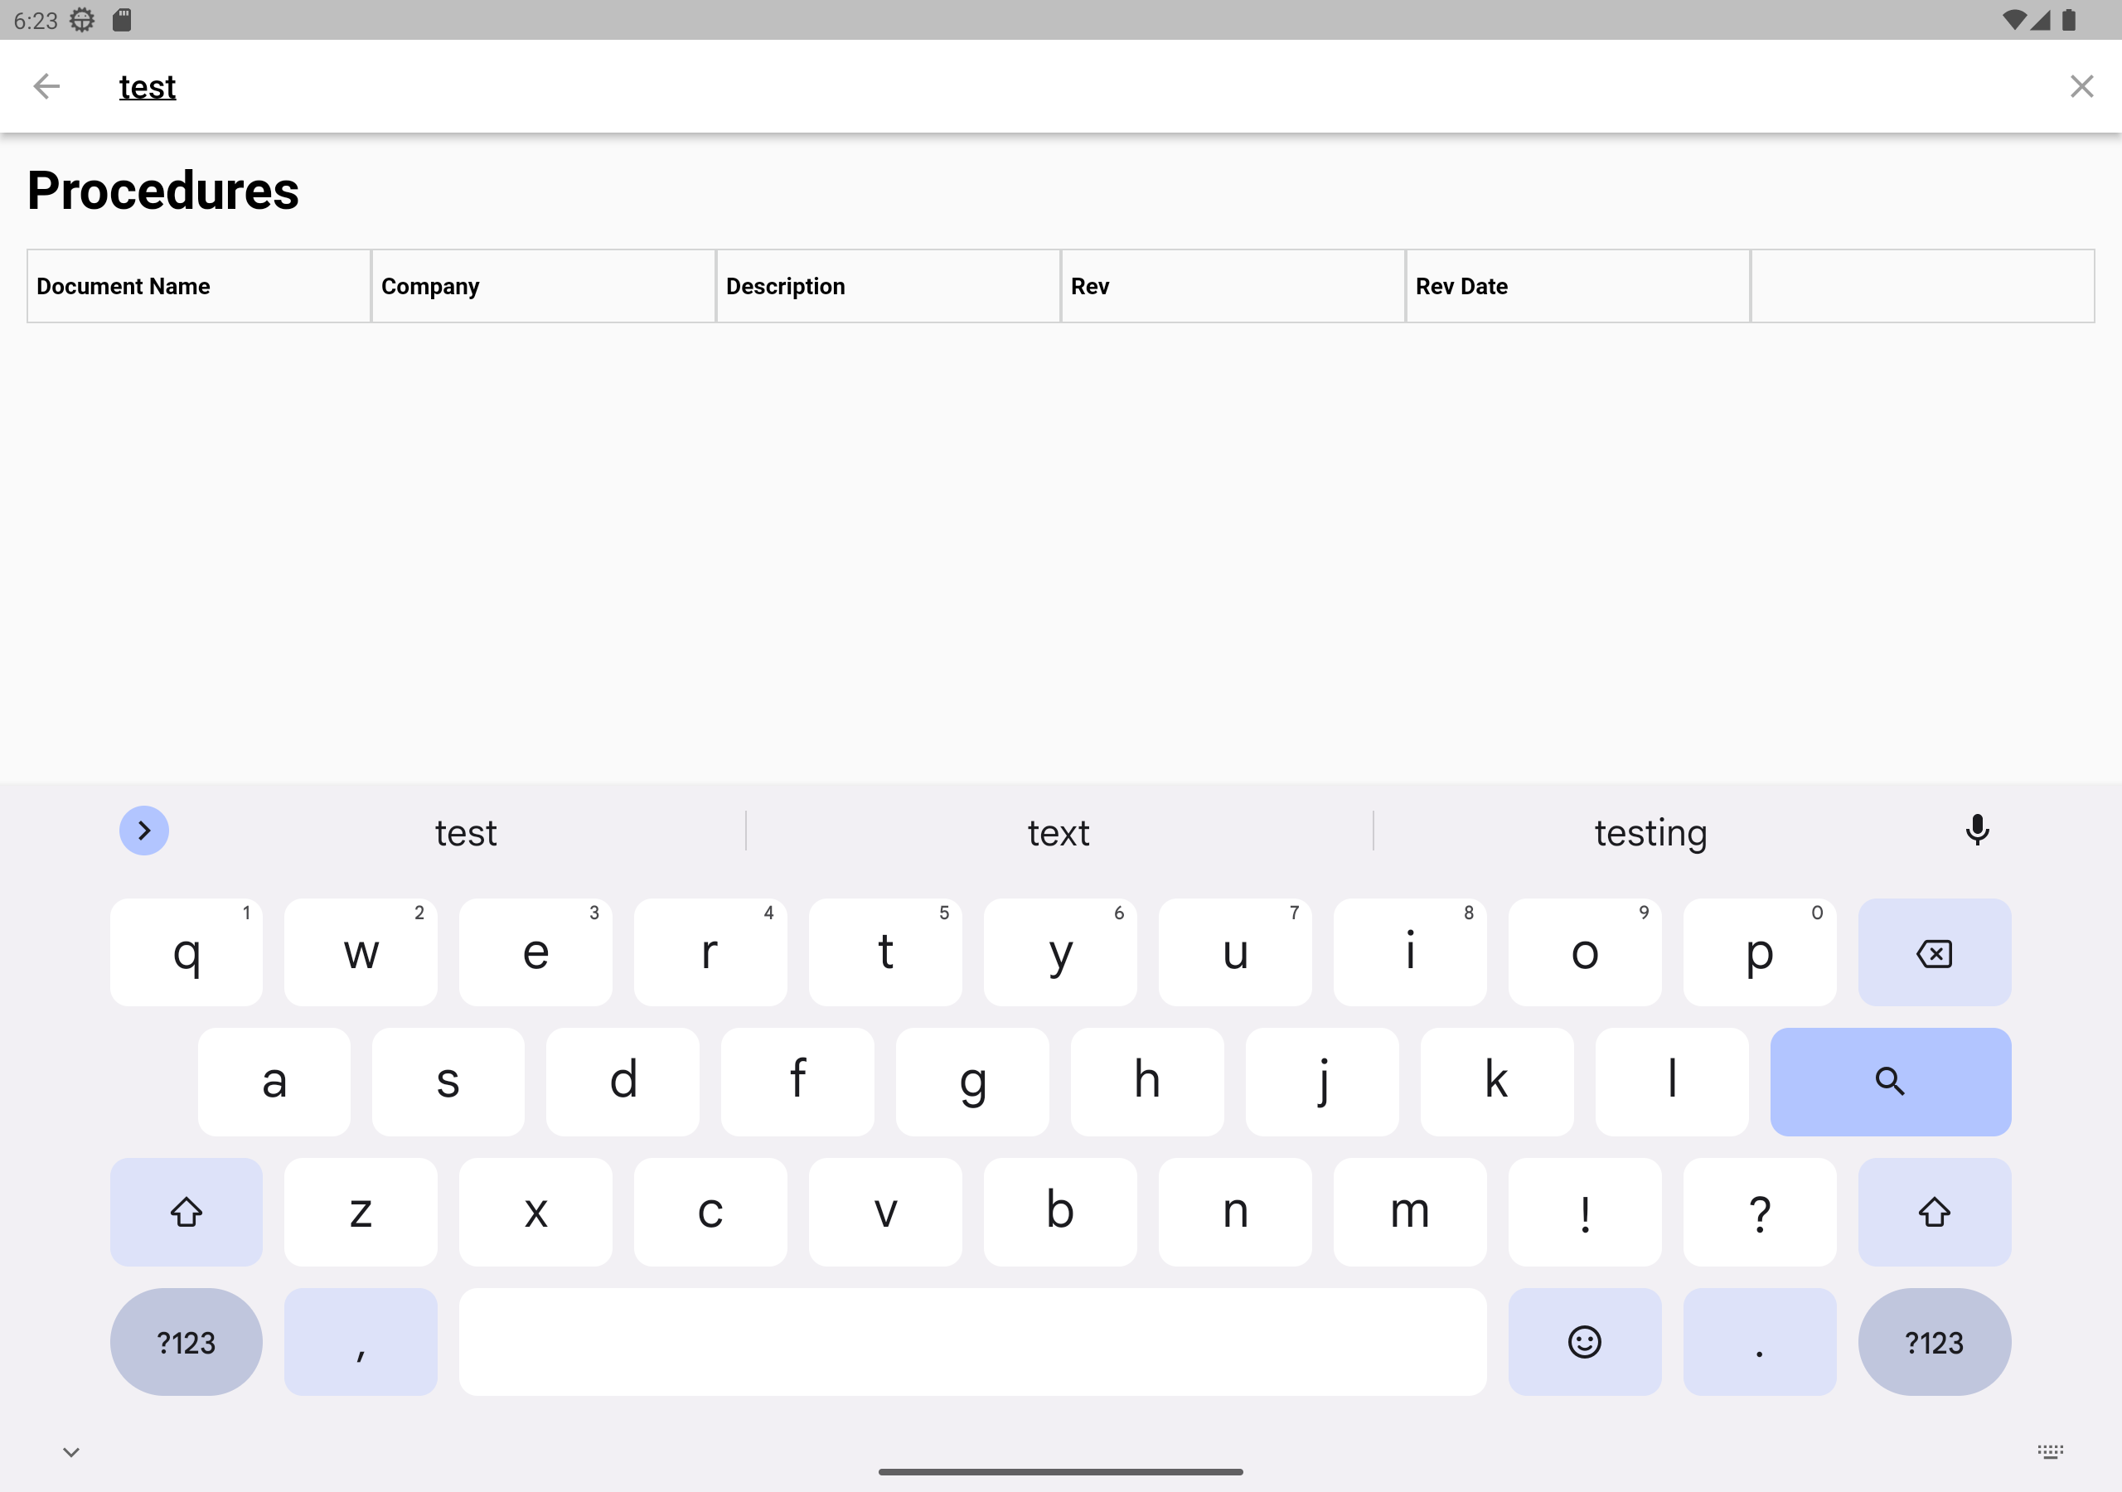Click the Rev Date column header
2122x1492 pixels.
coord(1461,287)
